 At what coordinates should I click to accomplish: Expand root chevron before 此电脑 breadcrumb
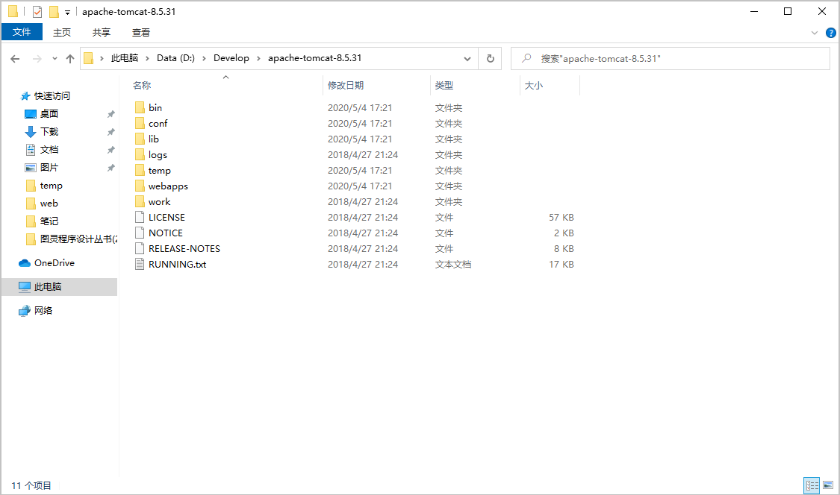pyautogui.click(x=102, y=58)
